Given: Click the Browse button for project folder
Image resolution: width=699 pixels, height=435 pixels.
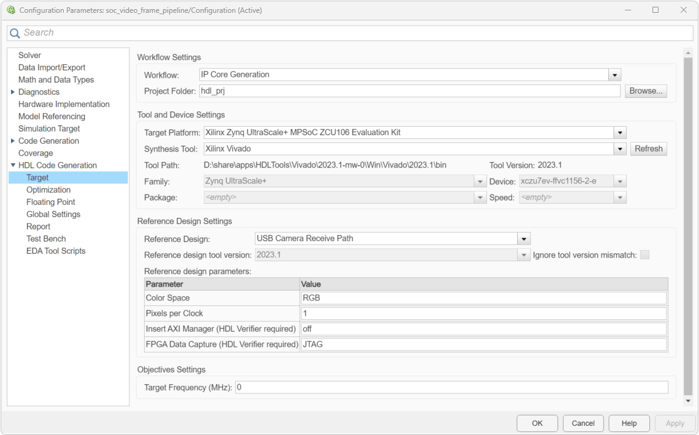Looking at the screenshot, I should 646,91.
